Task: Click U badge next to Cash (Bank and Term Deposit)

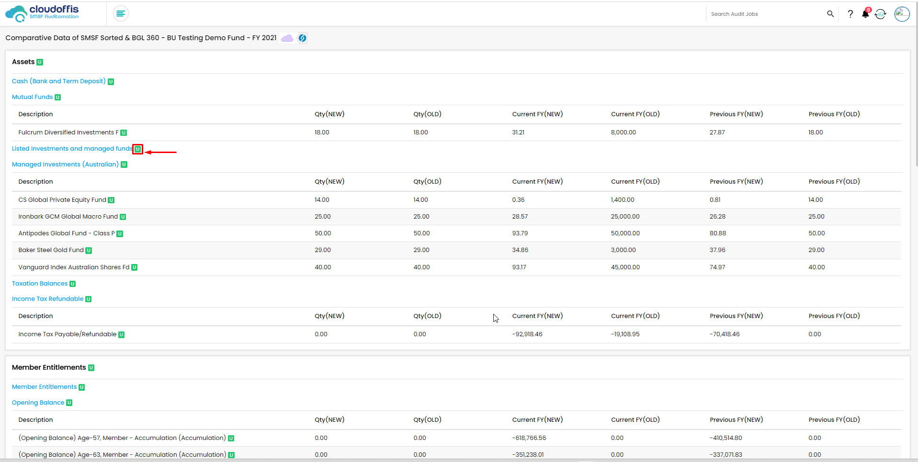Action: pyautogui.click(x=111, y=82)
